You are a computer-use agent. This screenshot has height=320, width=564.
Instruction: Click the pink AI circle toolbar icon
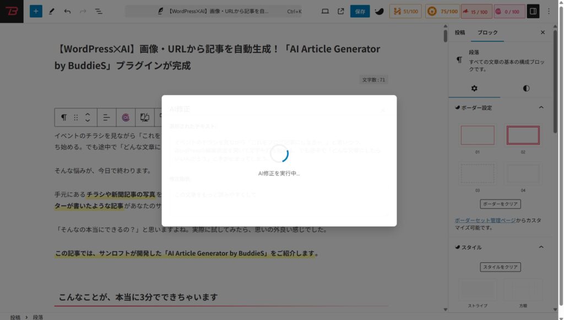pyautogui.click(x=126, y=118)
